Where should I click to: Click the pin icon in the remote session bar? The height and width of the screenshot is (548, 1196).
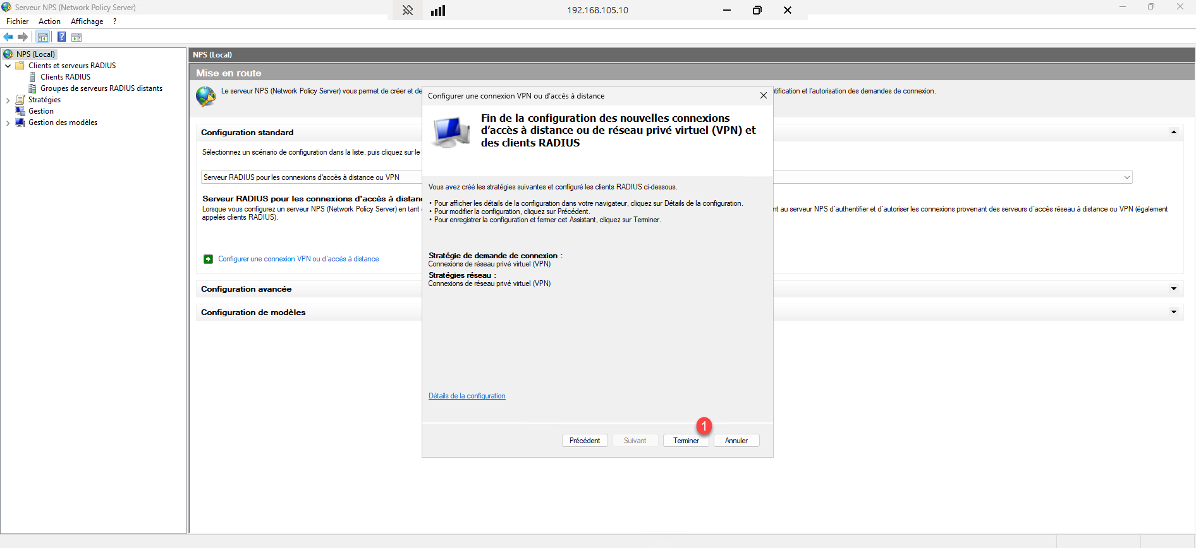point(408,10)
